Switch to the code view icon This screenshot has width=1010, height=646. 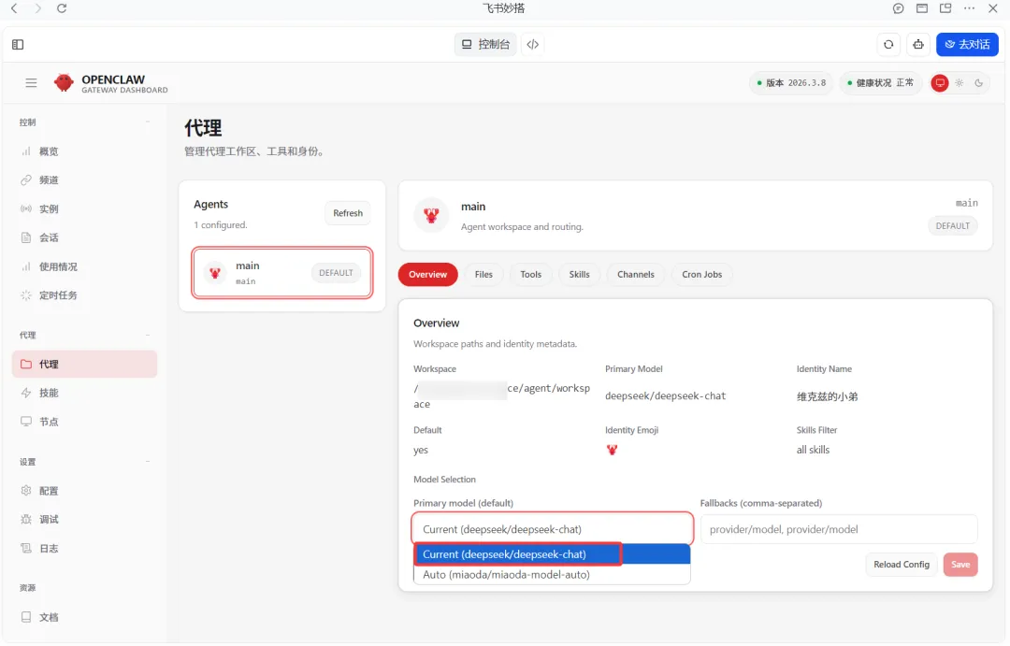[533, 45]
